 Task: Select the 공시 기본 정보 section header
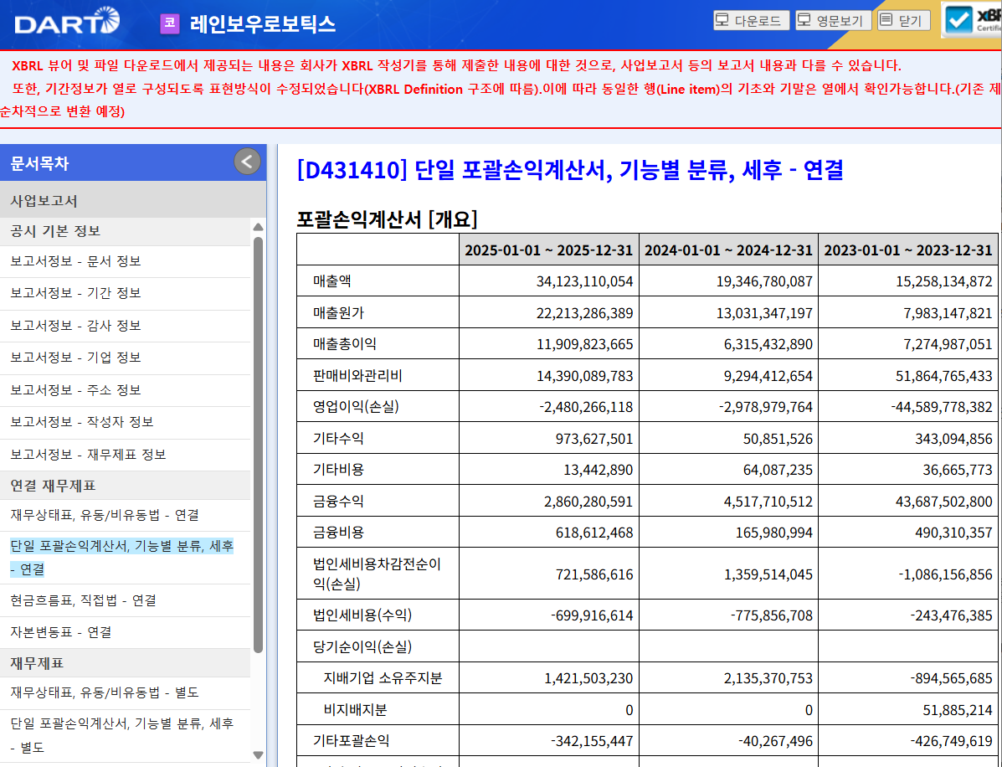55,231
